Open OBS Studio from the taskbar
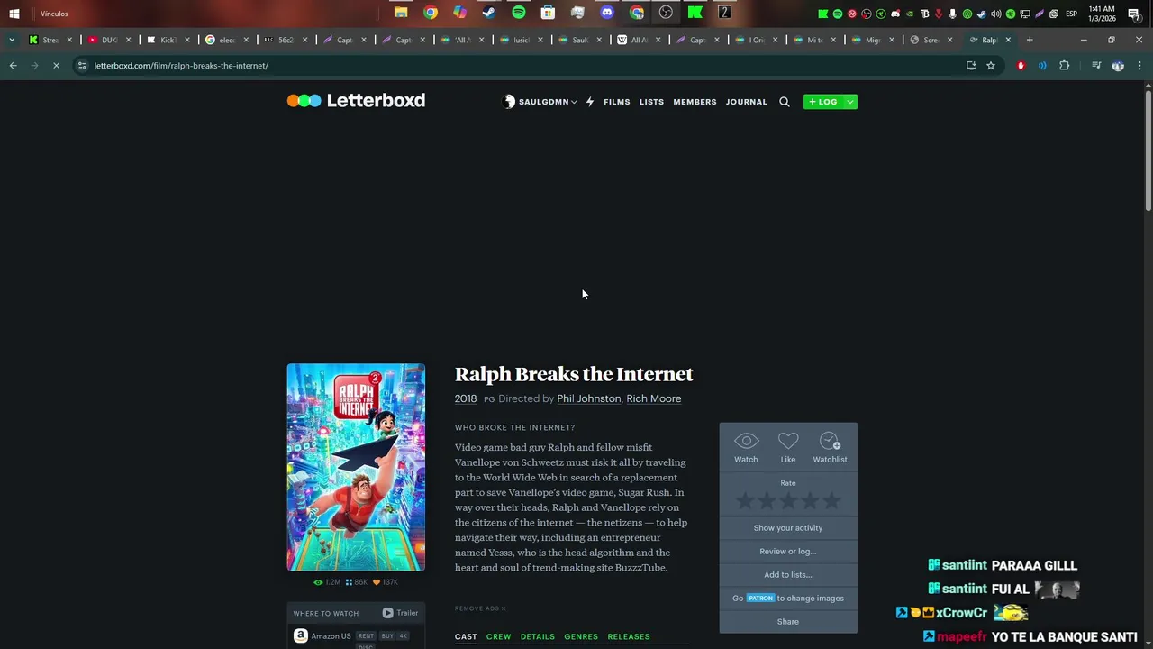The image size is (1153, 649). [666, 13]
